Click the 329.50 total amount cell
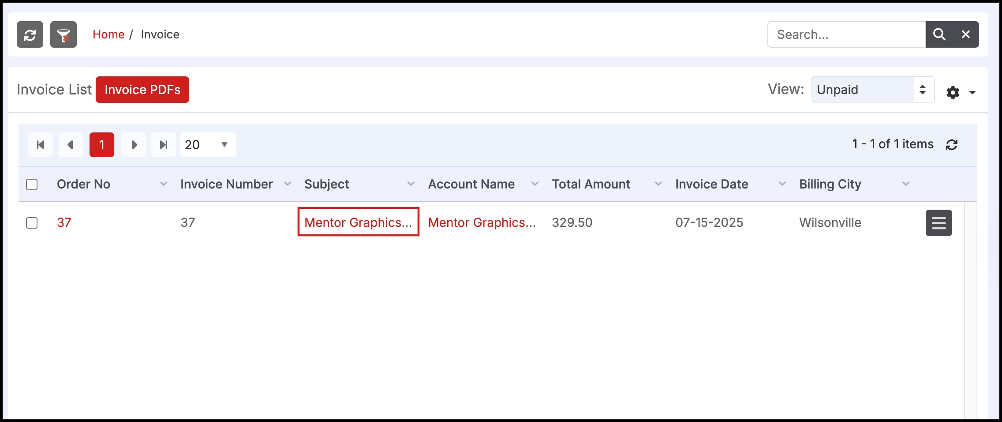 (572, 222)
